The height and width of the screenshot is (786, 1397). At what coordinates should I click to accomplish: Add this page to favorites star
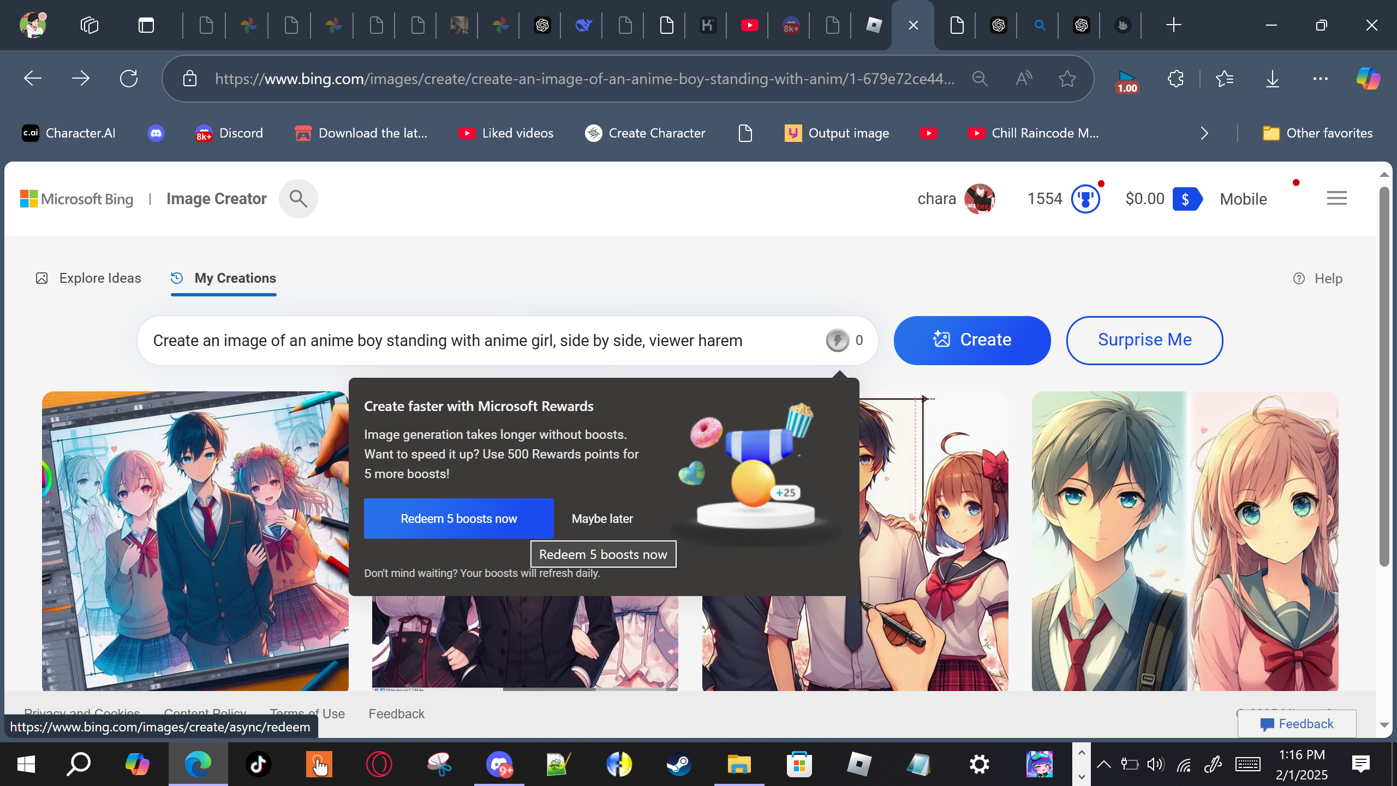(x=1067, y=79)
